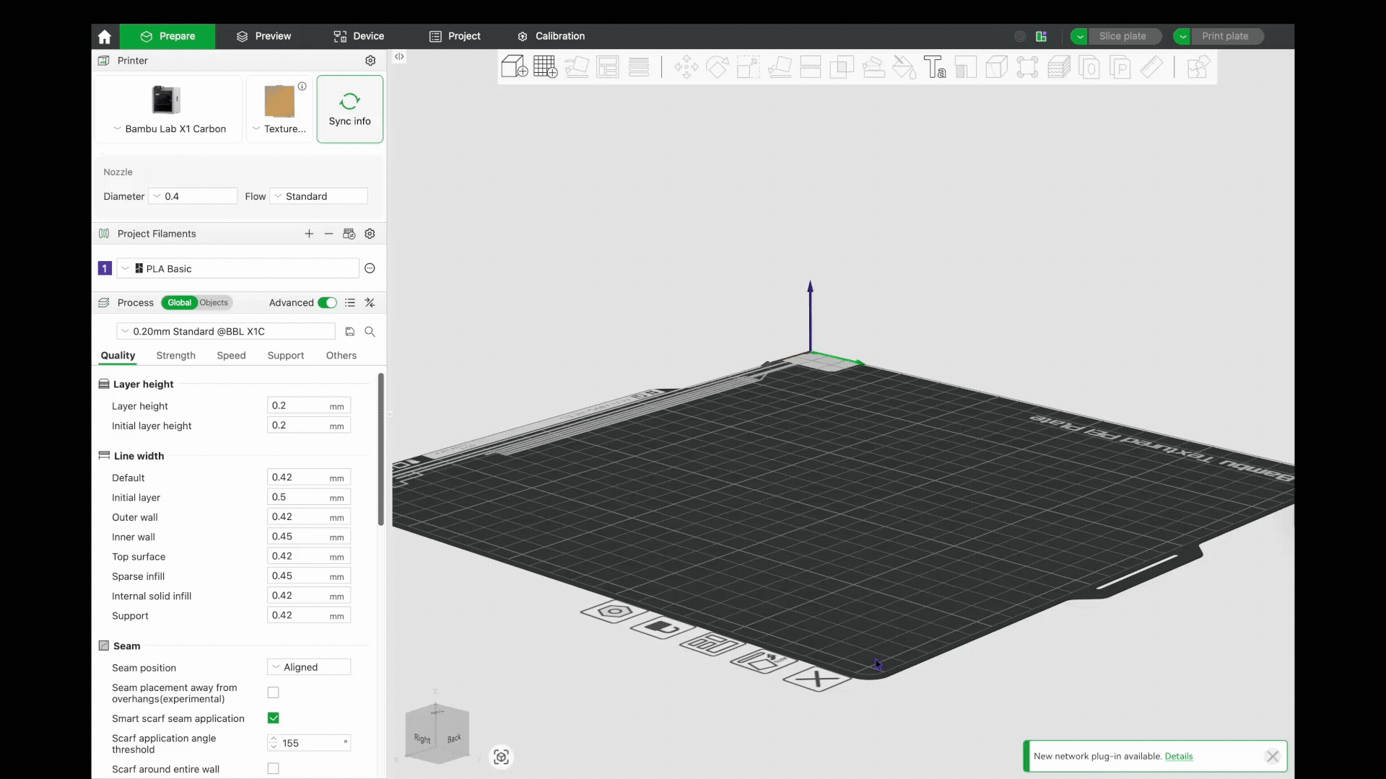Click the Add object cube icon
This screenshot has height=779, width=1386.
[x=514, y=67]
